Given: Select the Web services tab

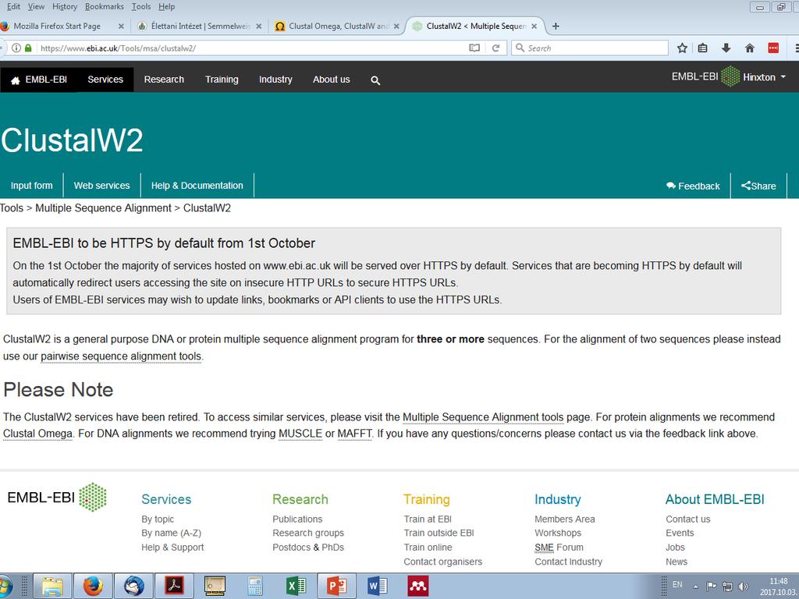Looking at the screenshot, I should 102,186.
